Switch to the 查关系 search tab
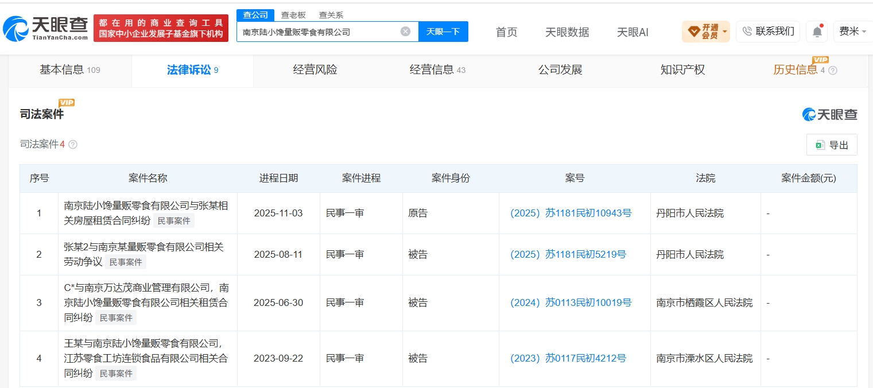Screen dimensions: 873x388 point(331,15)
